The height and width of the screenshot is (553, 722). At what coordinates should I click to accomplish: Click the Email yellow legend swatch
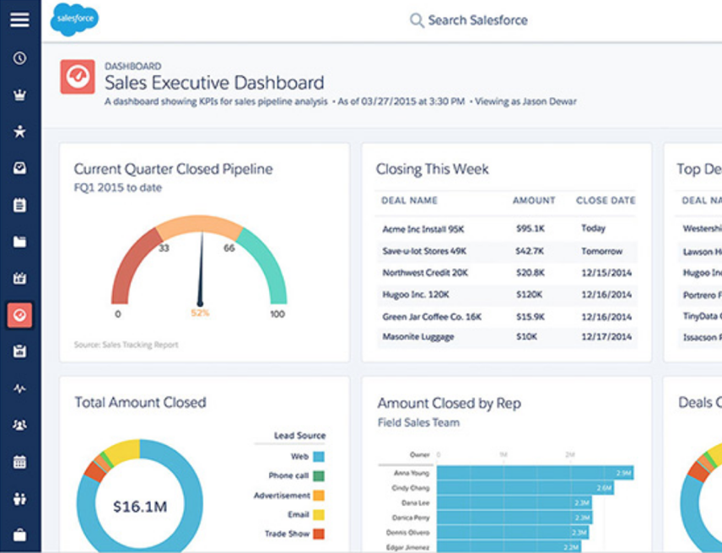click(x=319, y=515)
